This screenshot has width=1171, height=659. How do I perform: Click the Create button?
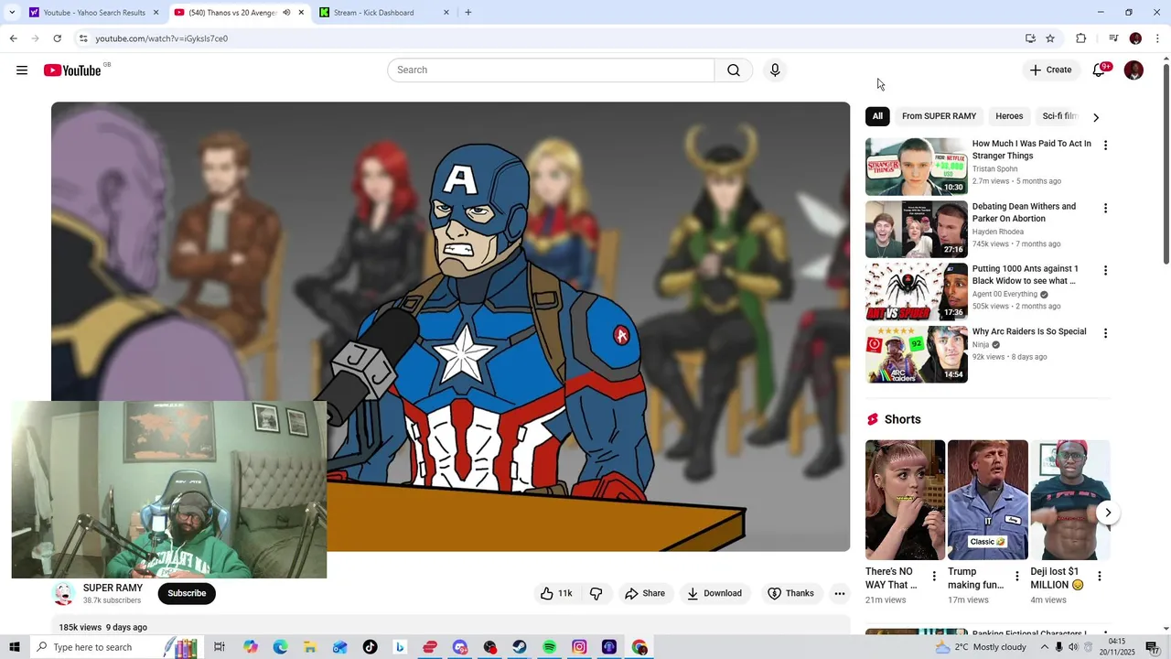click(1050, 70)
